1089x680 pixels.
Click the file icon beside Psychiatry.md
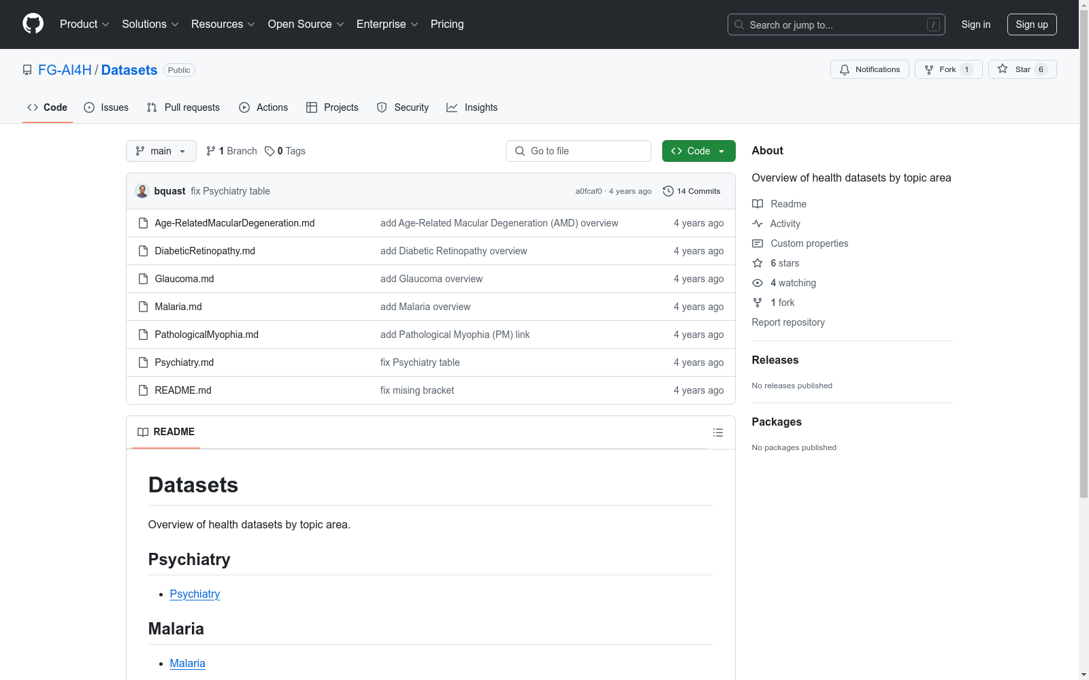(x=143, y=362)
